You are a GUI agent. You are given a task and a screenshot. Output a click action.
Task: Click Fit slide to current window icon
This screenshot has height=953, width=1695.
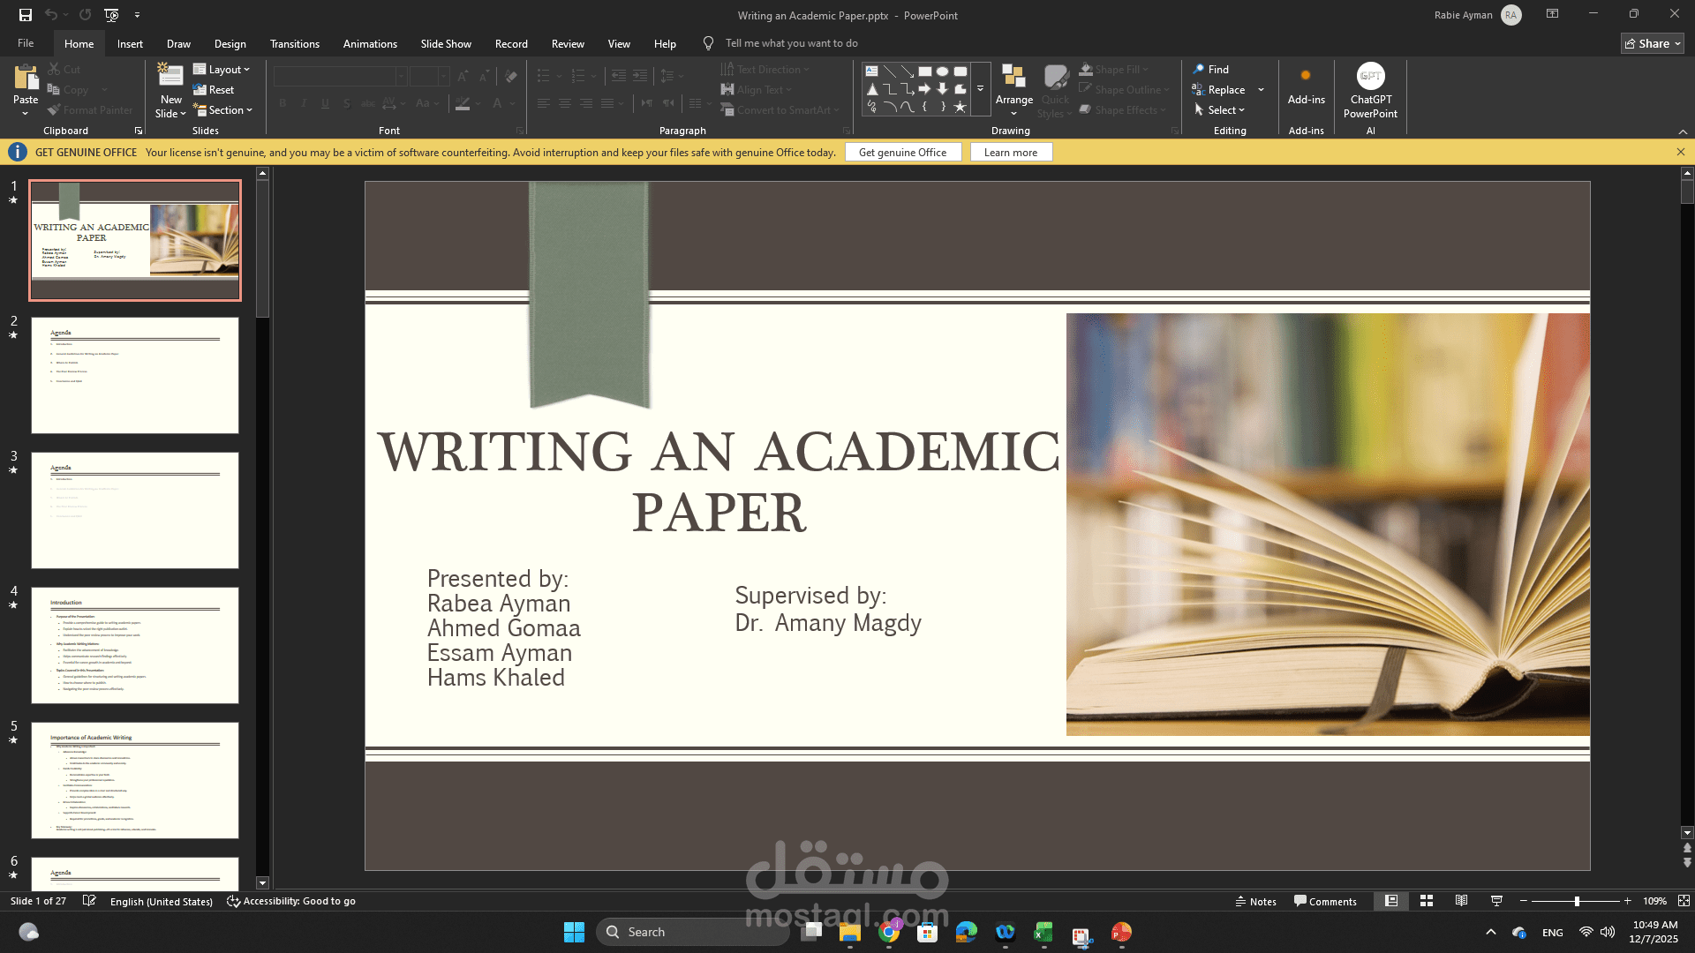coord(1684,901)
